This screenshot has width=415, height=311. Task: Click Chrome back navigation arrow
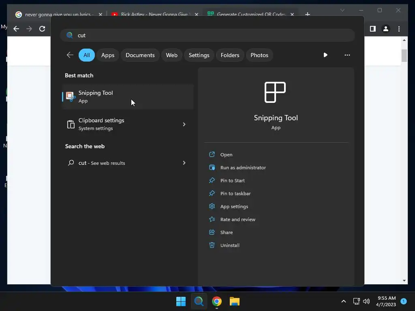[16, 29]
